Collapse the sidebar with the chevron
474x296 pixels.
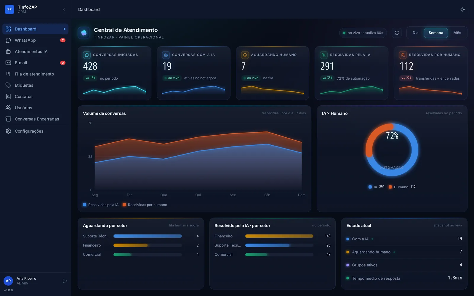click(x=64, y=9)
